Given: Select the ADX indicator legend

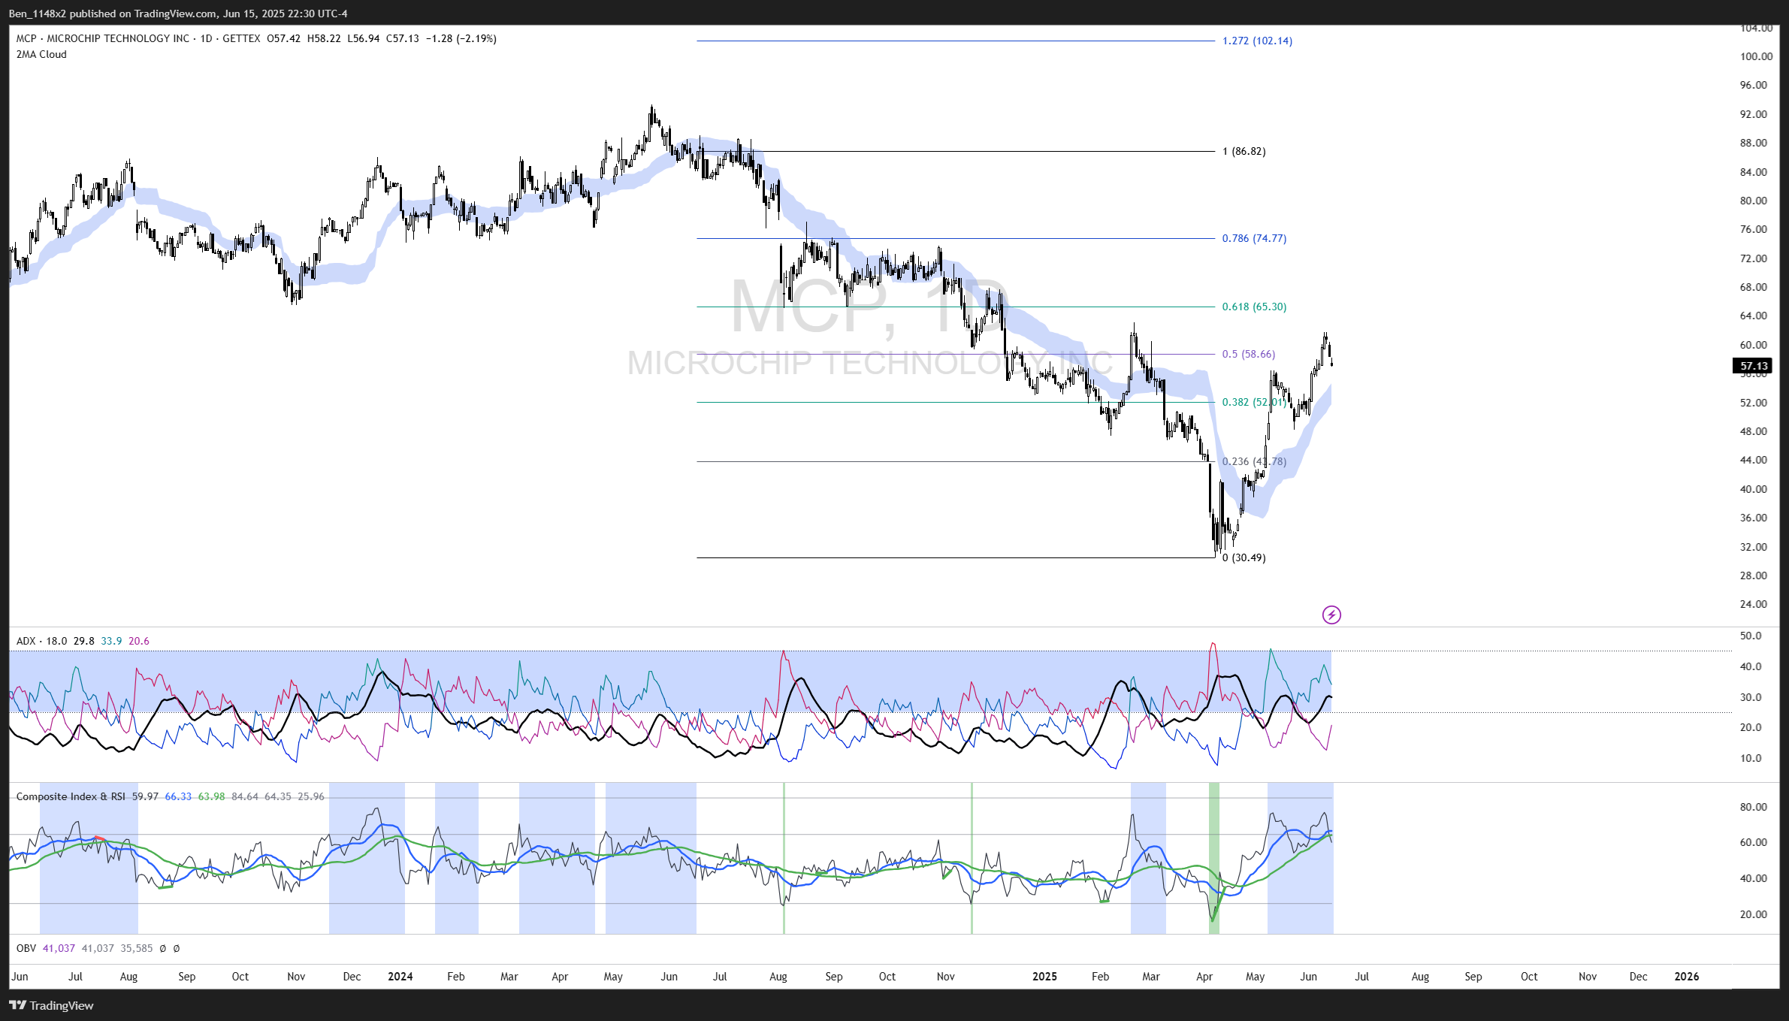Looking at the screenshot, I should [26, 641].
